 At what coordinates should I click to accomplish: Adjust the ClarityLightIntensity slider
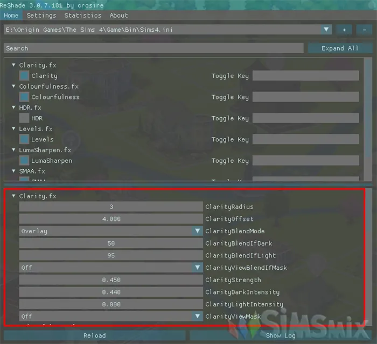click(111, 304)
